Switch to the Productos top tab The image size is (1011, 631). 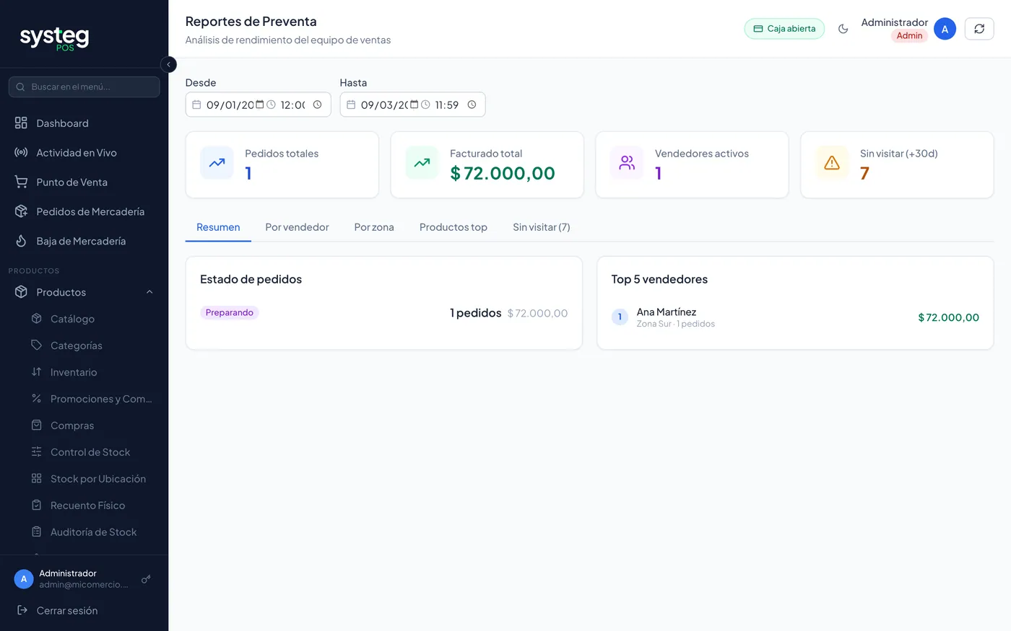454,227
